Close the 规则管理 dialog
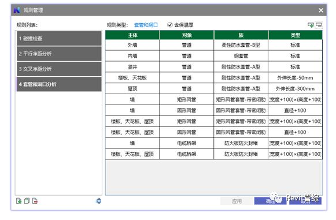Viewport: 336px width, 220px height. pos(321,10)
